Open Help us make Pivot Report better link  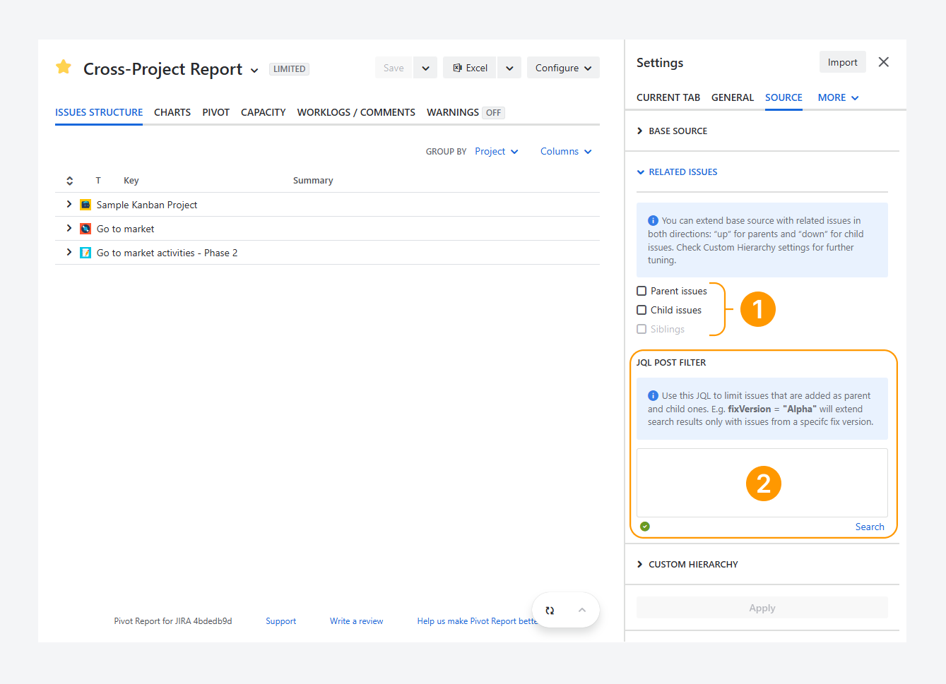click(478, 621)
